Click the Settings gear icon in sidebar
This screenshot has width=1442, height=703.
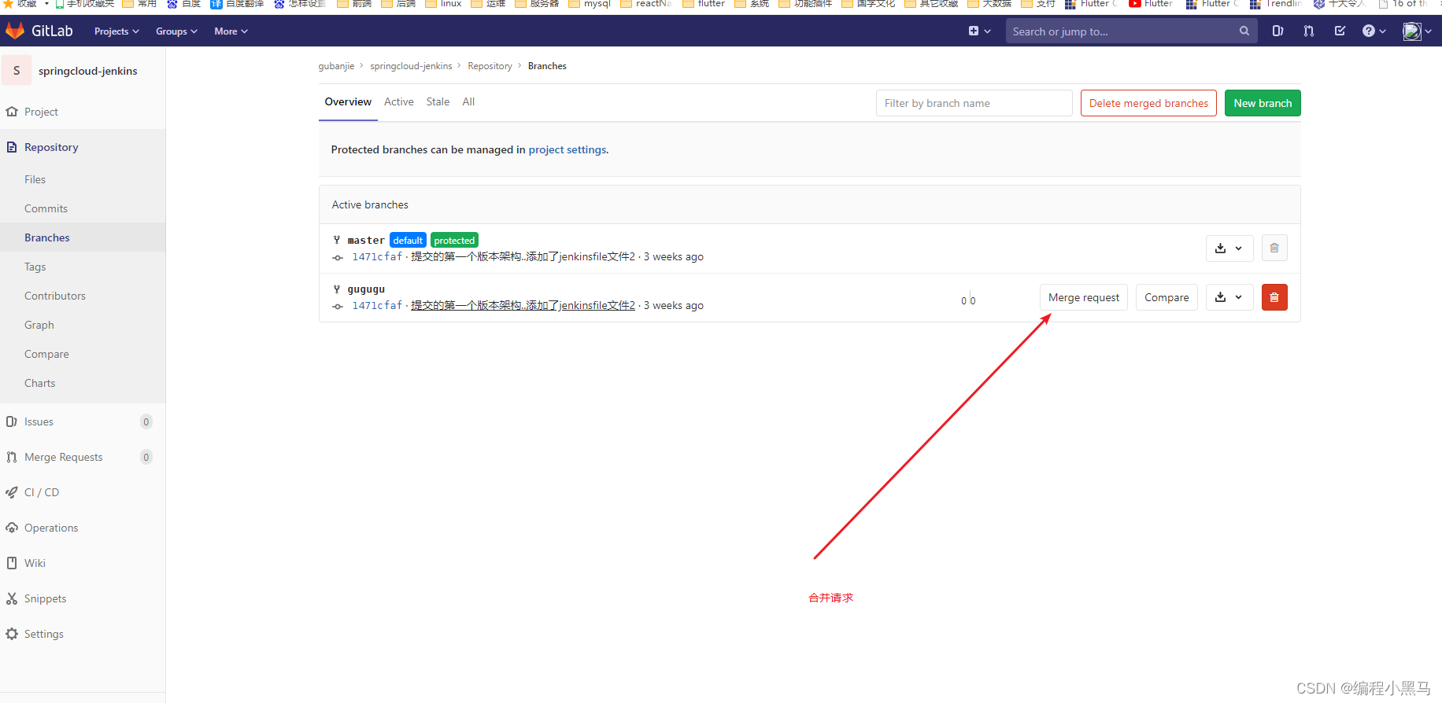(12, 634)
